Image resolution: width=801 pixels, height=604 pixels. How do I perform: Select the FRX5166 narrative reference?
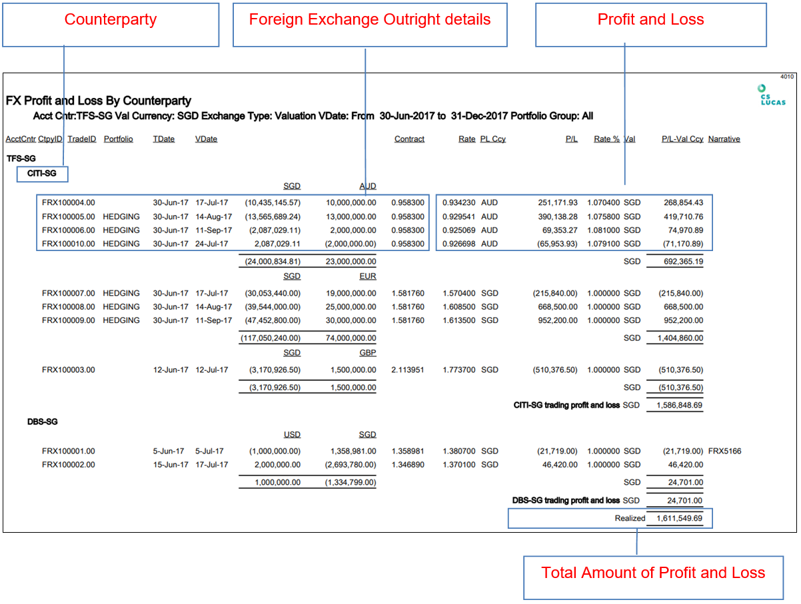(x=724, y=451)
